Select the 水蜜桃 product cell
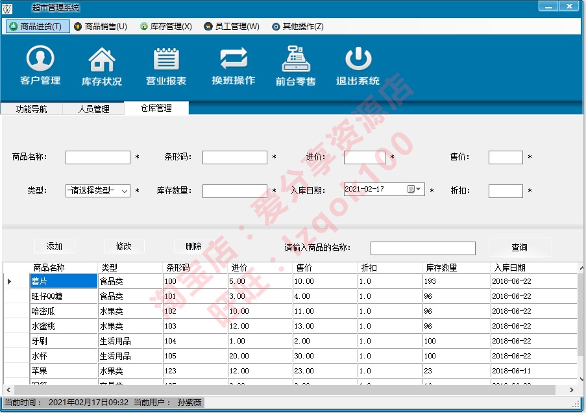The height and width of the screenshot is (413, 586). point(64,326)
